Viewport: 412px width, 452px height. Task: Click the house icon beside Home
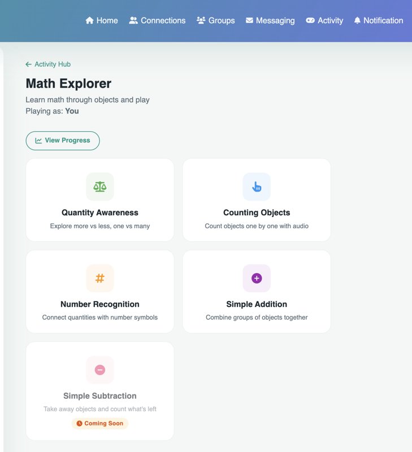89,20
